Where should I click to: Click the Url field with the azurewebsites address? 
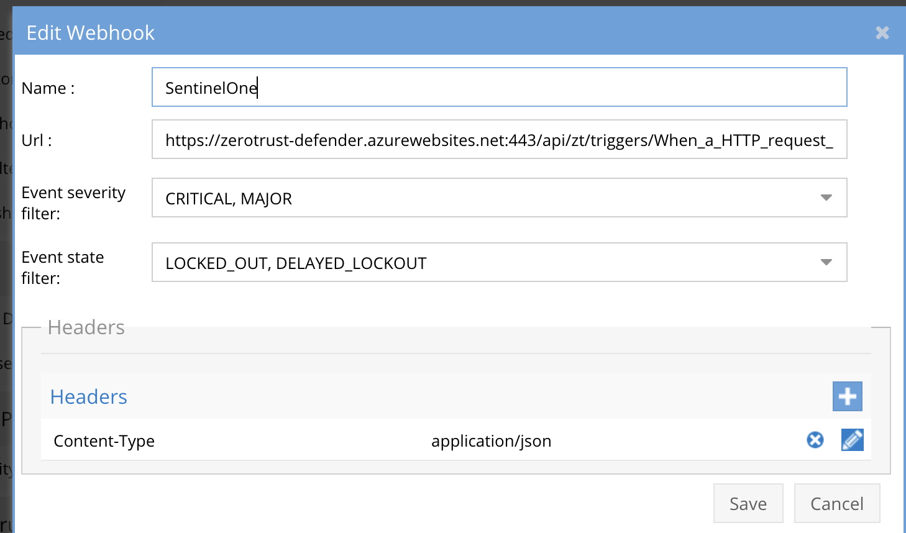pyautogui.click(x=497, y=139)
